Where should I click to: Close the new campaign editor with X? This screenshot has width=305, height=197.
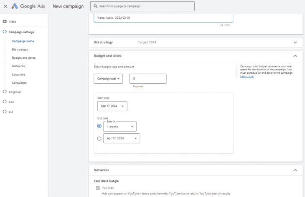pos(5,6)
